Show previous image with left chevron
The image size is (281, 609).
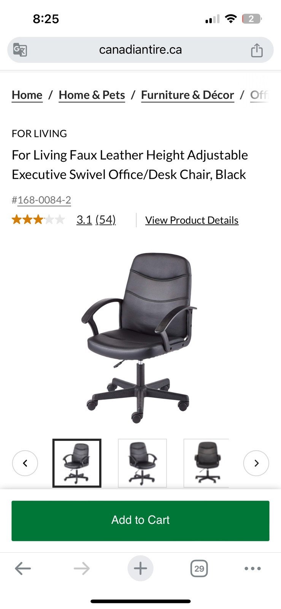tap(25, 463)
